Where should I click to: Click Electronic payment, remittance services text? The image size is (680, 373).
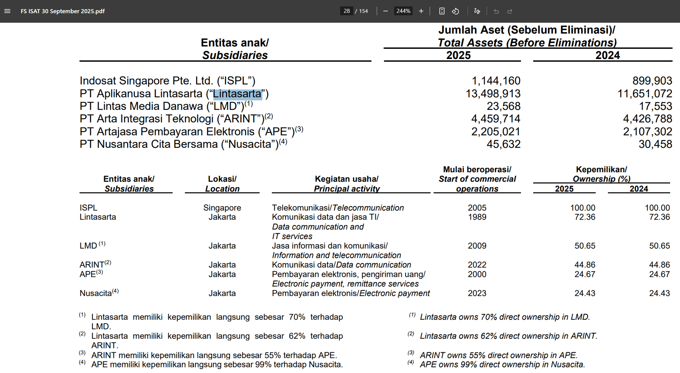click(345, 284)
